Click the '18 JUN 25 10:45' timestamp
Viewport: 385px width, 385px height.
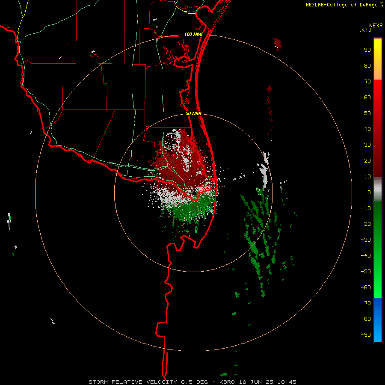(x=268, y=382)
